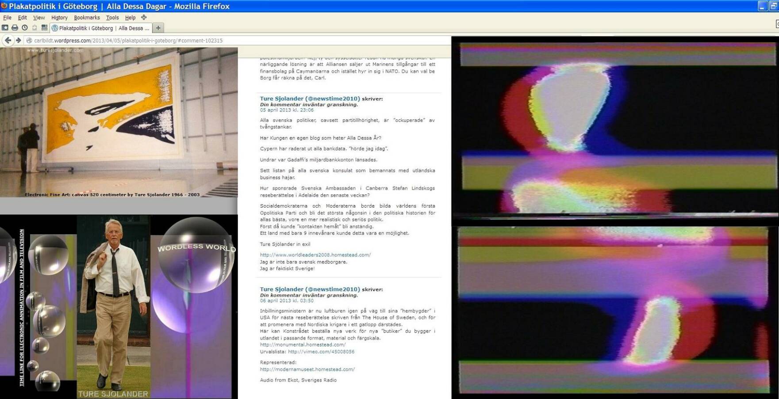Open the vimeo.com/45008056 link
779x399 pixels.
pos(321,352)
